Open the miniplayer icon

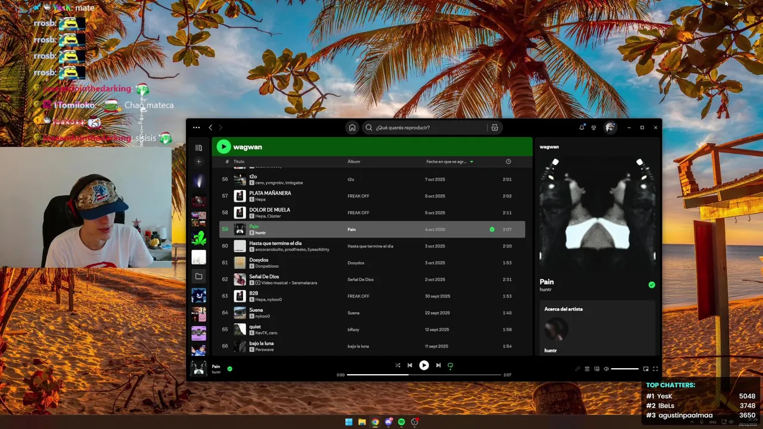(x=646, y=369)
